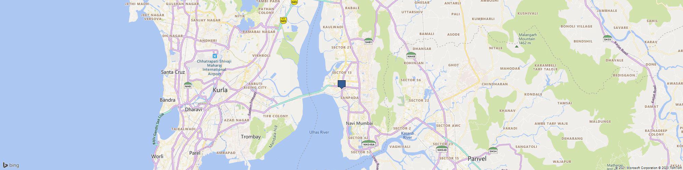Image resolution: width=683 pixels, height=170 pixels.
Task: Click the Kurla city label
Action: coord(220,90)
